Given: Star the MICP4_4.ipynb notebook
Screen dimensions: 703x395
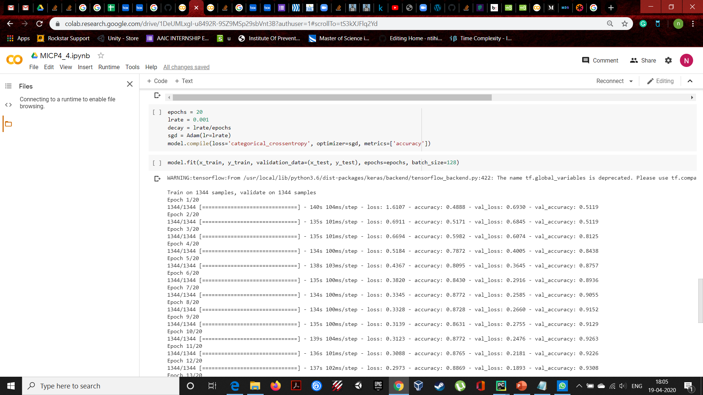Looking at the screenshot, I should coord(101,56).
